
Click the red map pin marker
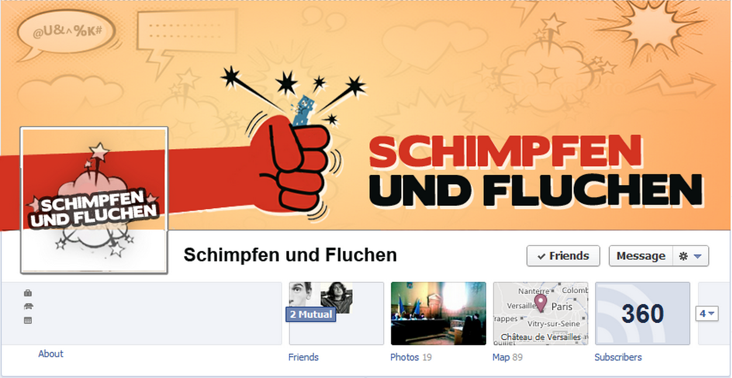541,303
